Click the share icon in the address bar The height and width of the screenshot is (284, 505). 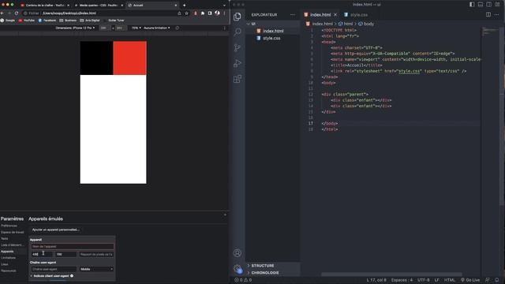[179, 13]
